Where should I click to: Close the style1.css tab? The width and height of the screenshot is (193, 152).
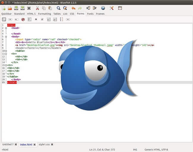(52, 145)
